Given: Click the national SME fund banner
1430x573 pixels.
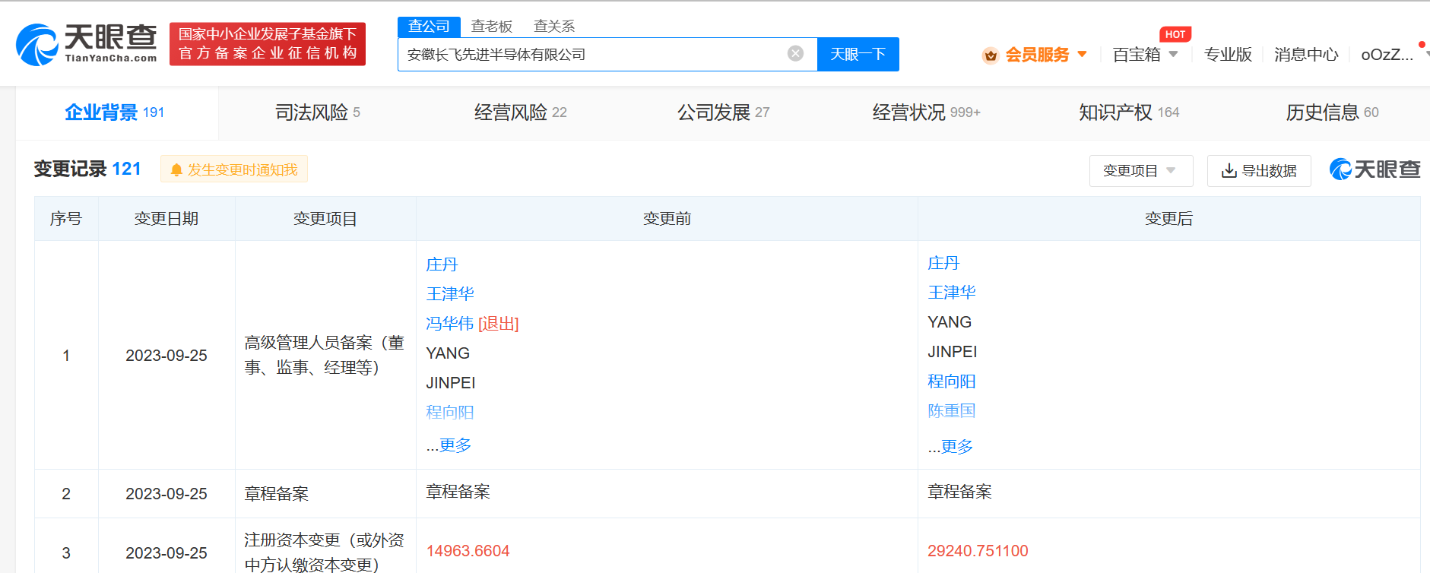Looking at the screenshot, I should [268, 43].
